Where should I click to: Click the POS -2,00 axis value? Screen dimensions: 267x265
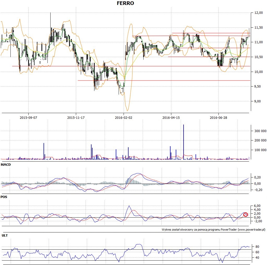[x=258, y=221]
